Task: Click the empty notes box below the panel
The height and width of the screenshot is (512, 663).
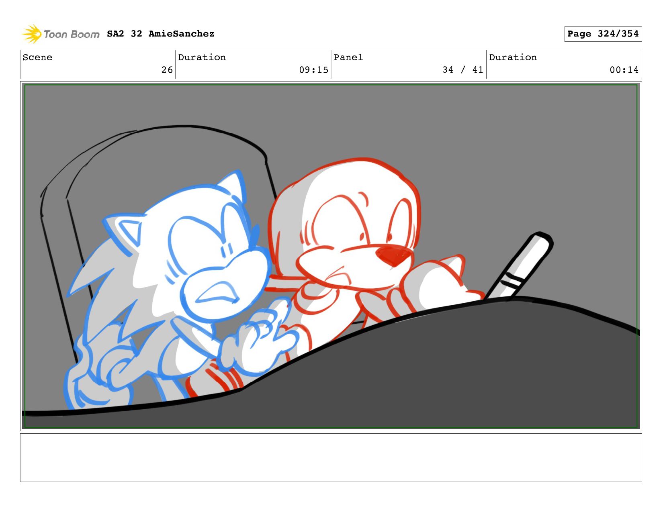Action: click(x=331, y=457)
